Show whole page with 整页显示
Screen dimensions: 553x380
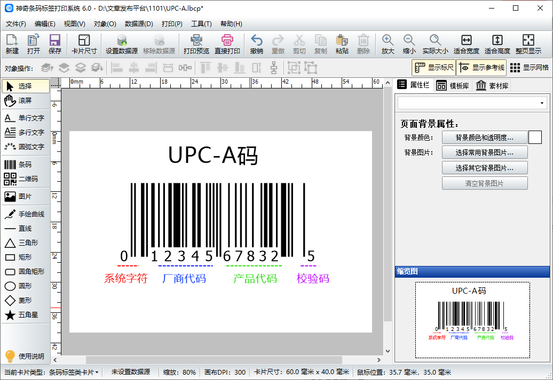point(528,44)
